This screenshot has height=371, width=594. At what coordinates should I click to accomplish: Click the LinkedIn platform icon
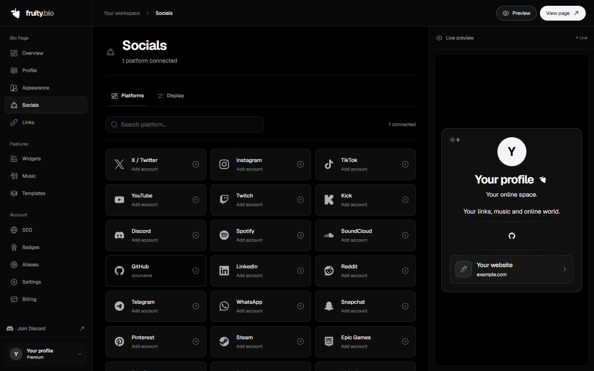tap(224, 271)
